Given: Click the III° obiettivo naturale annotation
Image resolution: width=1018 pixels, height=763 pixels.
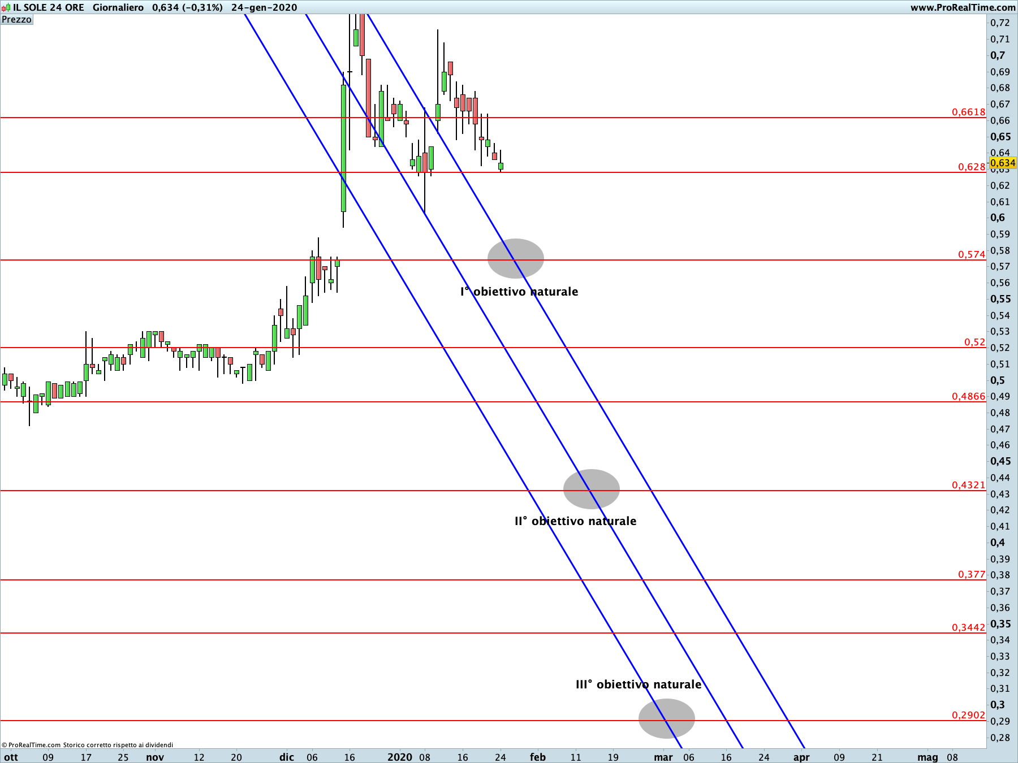Looking at the screenshot, I should [x=639, y=684].
